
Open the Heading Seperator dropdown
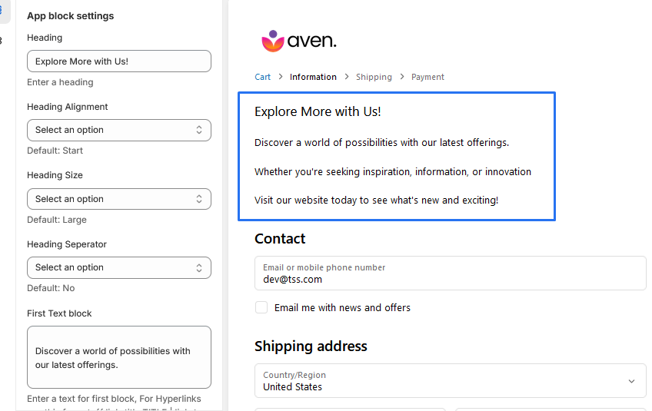click(119, 267)
